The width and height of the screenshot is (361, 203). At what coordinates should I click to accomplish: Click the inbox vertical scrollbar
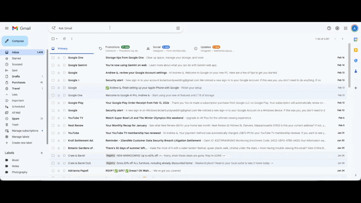349,65
